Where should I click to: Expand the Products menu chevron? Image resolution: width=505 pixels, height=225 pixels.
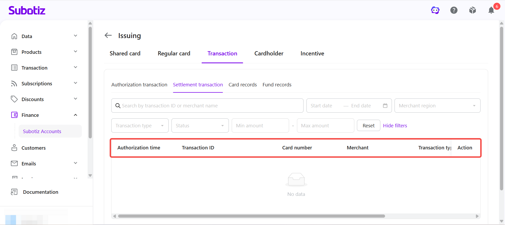(x=75, y=52)
